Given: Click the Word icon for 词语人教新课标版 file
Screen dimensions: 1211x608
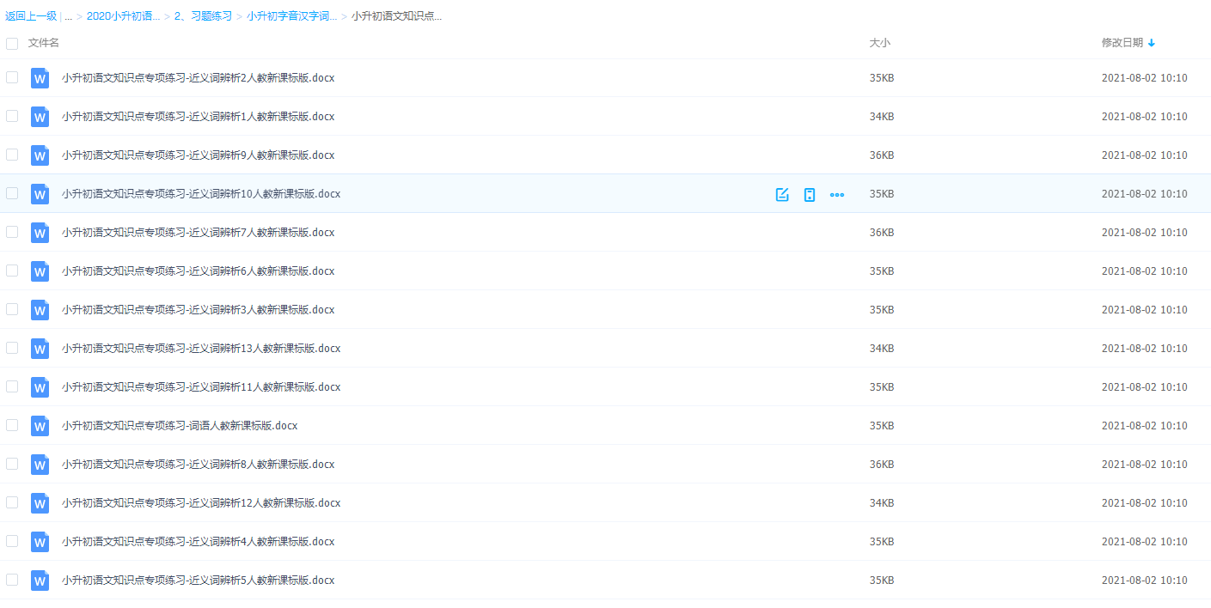Looking at the screenshot, I should pos(40,426).
